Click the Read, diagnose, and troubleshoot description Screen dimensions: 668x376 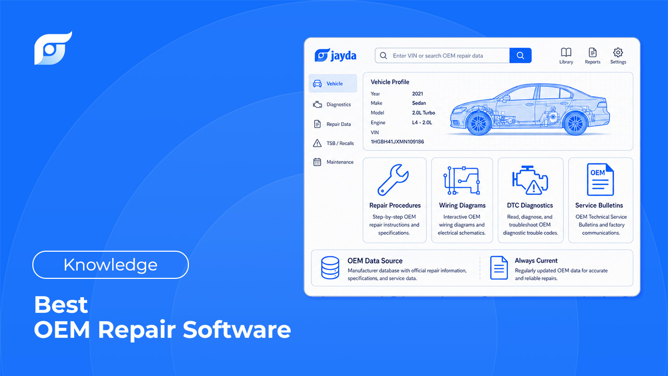[530, 225]
